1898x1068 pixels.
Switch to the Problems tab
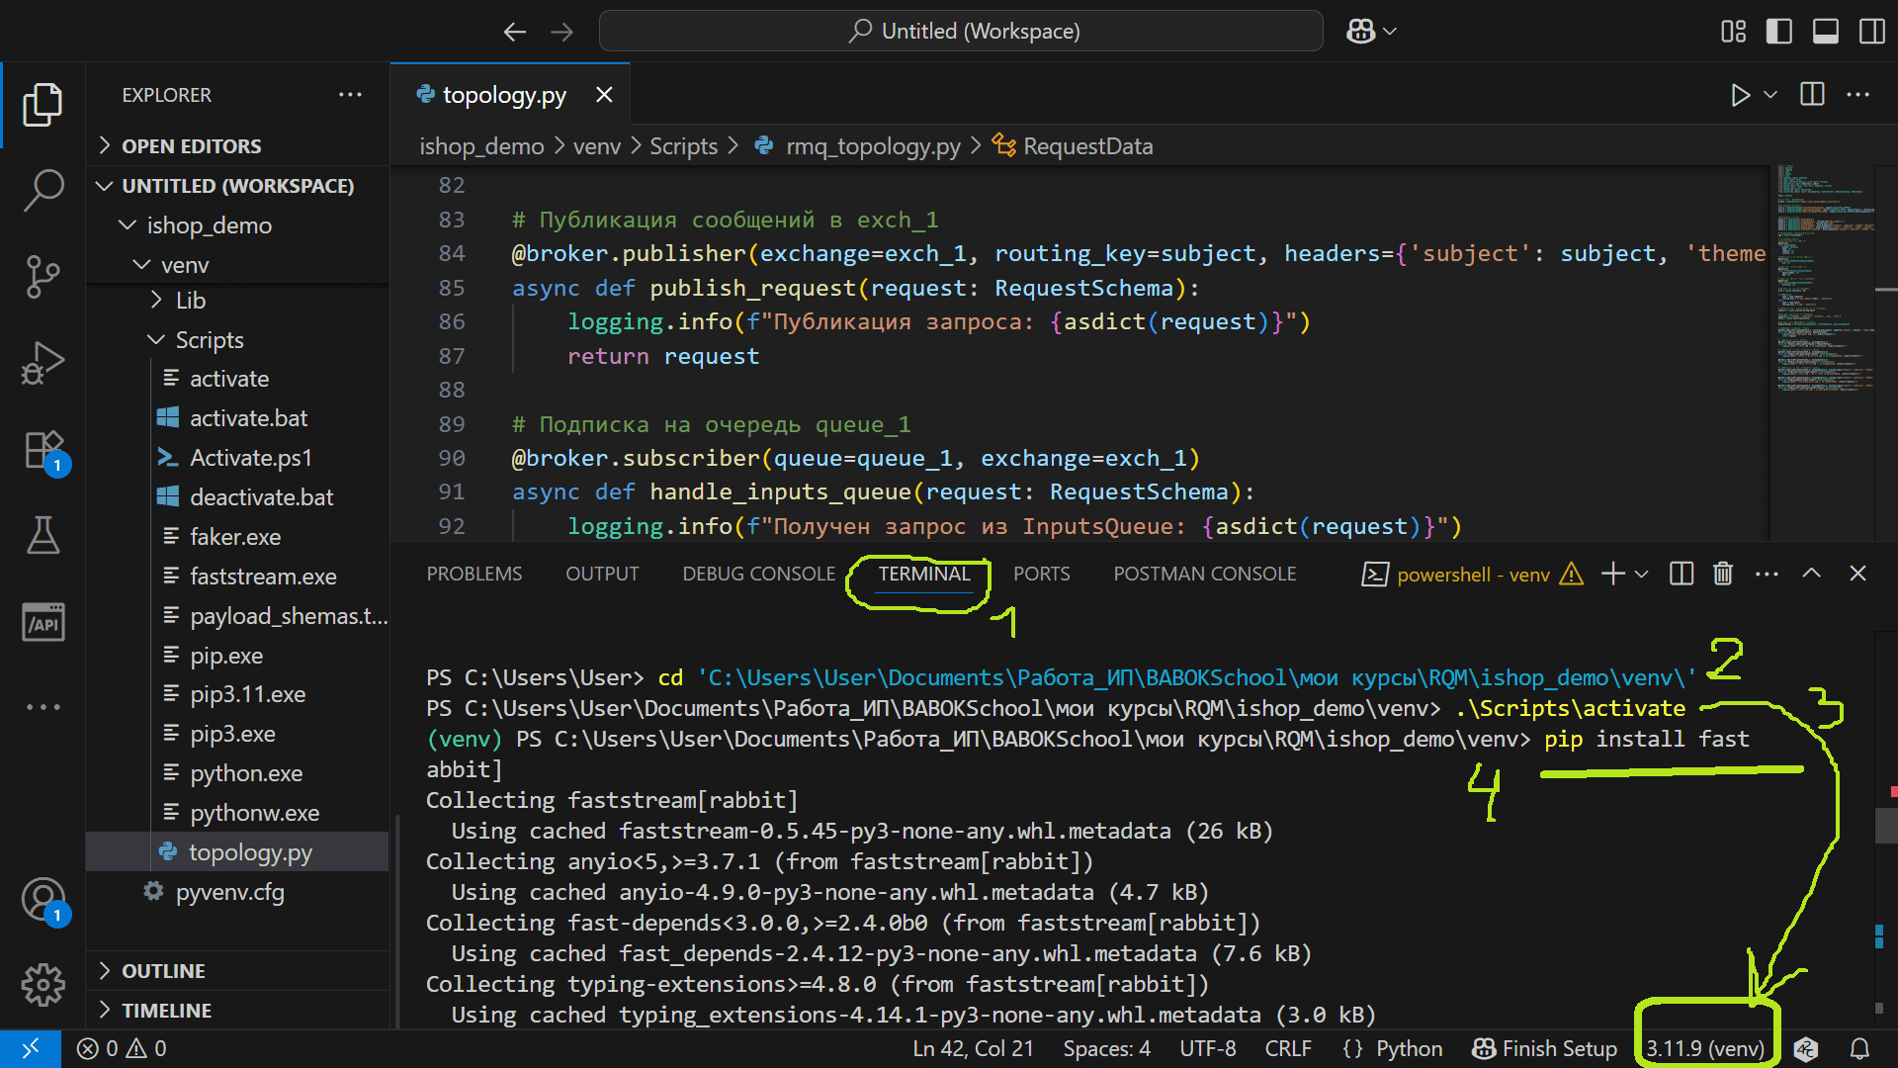tap(474, 574)
